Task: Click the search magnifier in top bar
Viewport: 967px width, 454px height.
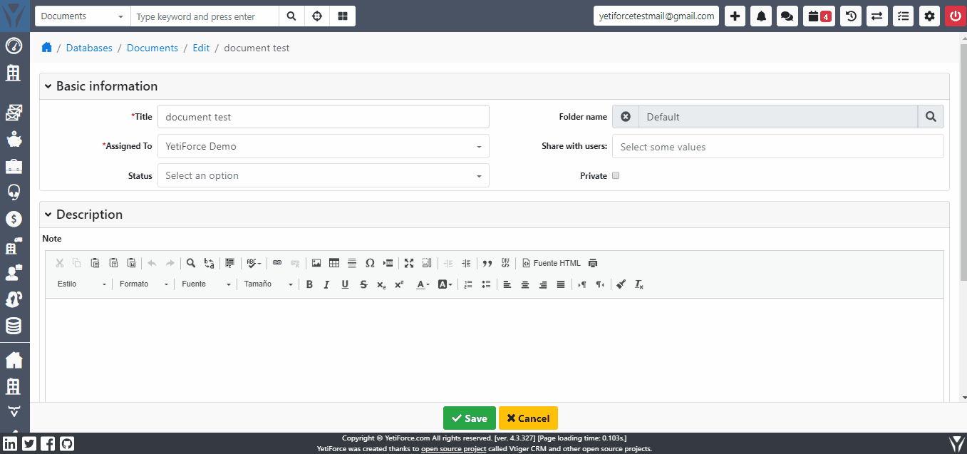Action: 291,16
